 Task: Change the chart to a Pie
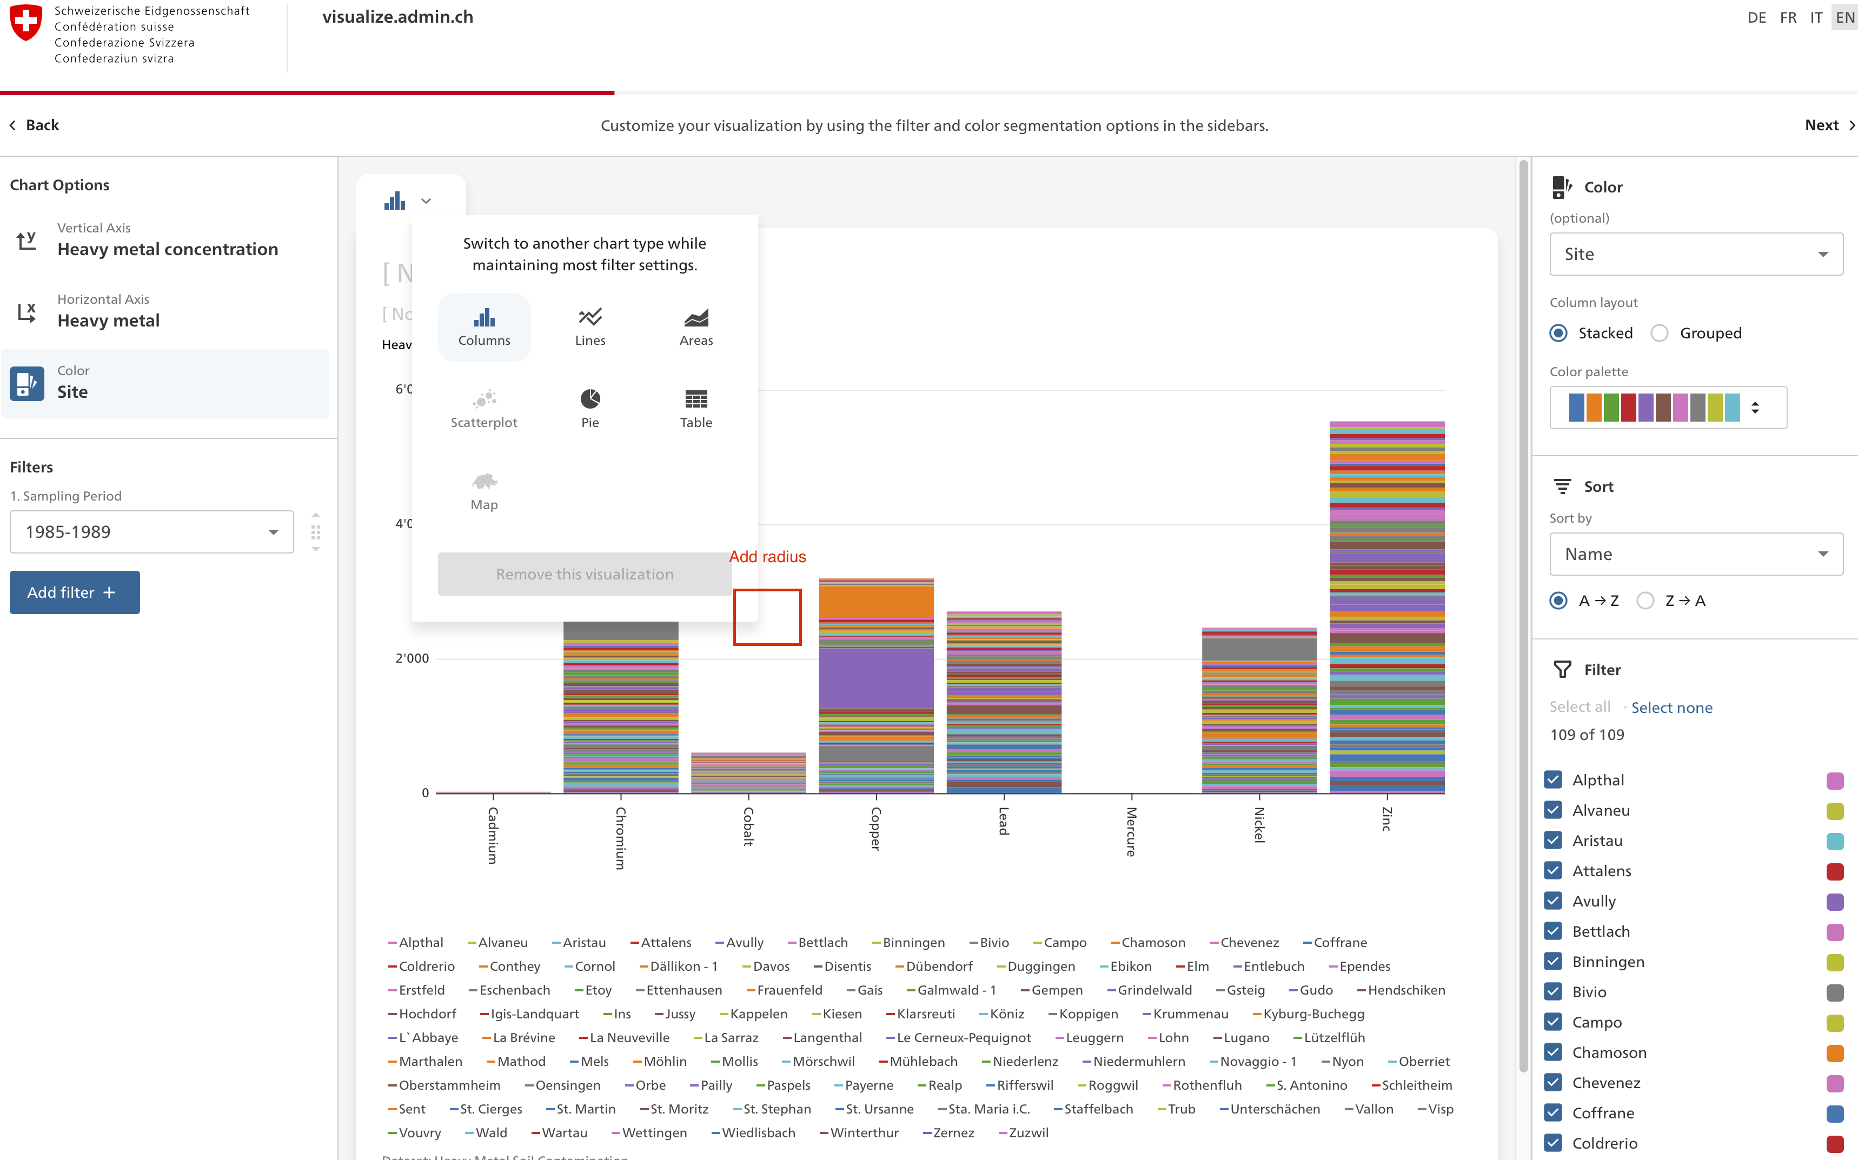[589, 408]
